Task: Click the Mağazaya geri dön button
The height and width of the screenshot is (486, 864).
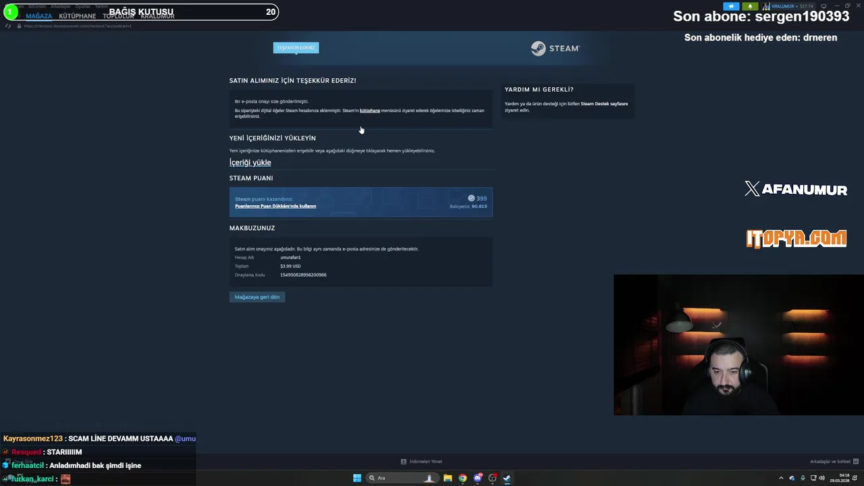Action: [x=257, y=297]
